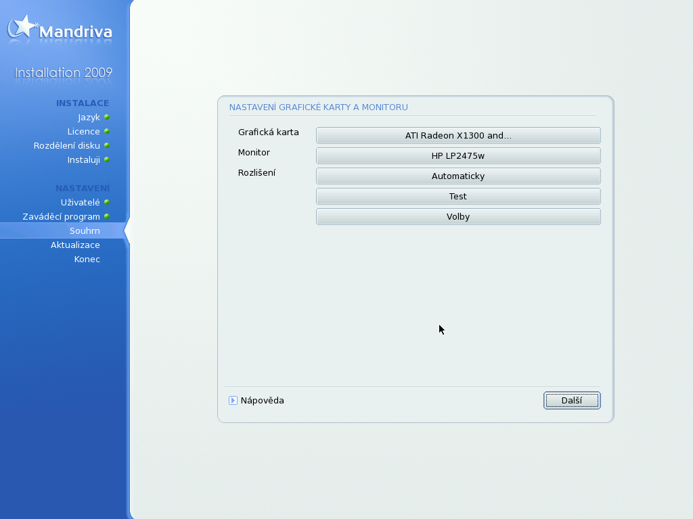Viewport: 693px width, 519px height.
Task: Select the Zaváděcí program step
Action: pos(61,217)
